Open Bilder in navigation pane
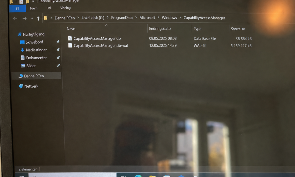Viewport: 295px width, 177px height. click(31, 66)
